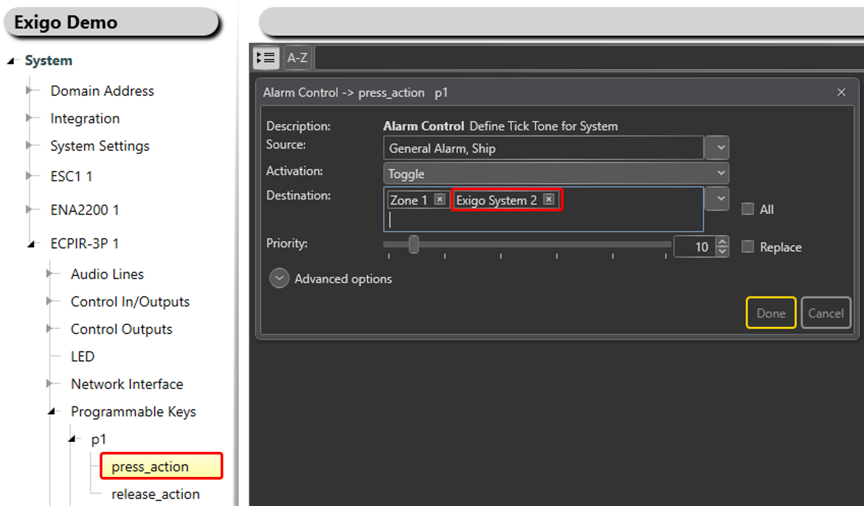Select the ESC1 1 tree item
Image resolution: width=864 pixels, height=506 pixels.
click(x=71, y=176)
